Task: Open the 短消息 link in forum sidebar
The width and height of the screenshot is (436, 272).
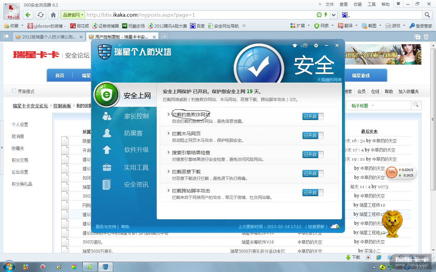Action: (18, 136)
